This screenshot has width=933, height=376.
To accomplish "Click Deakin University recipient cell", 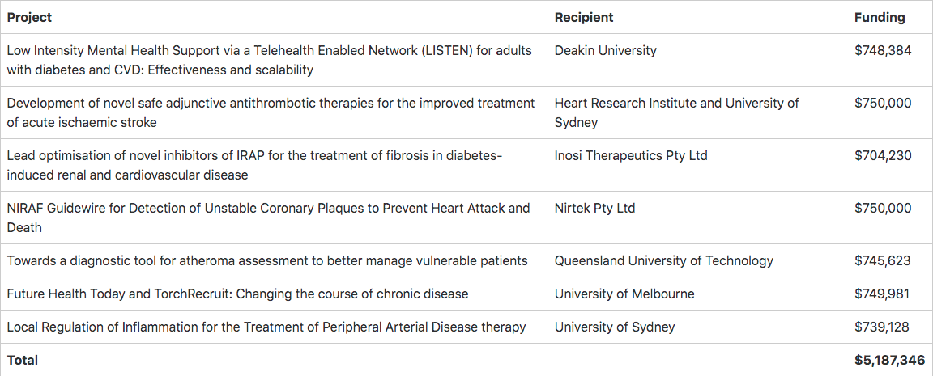I will (x=605, y=50).
